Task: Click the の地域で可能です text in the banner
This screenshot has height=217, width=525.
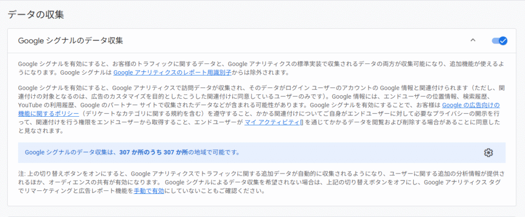Action: (213, 153)
